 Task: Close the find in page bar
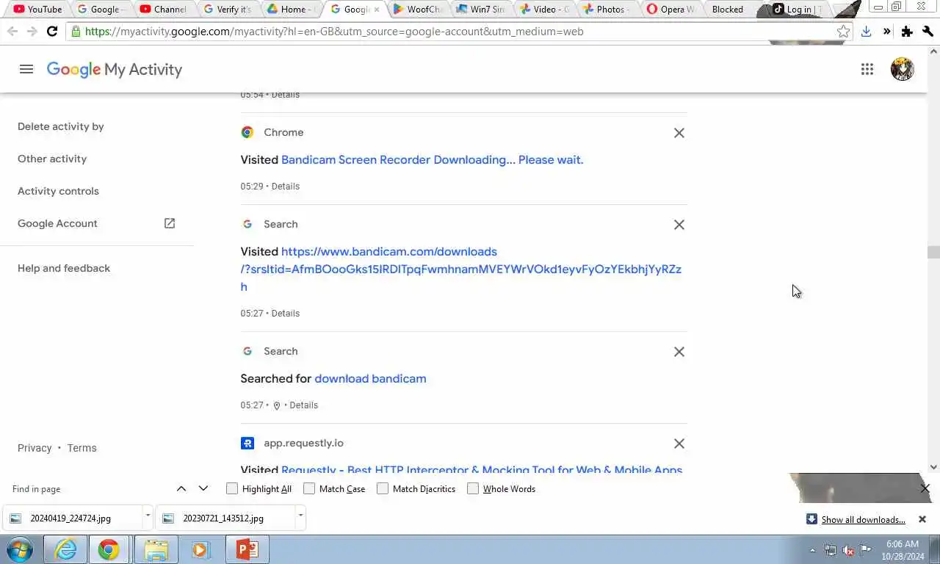click(x=925, y=488)
